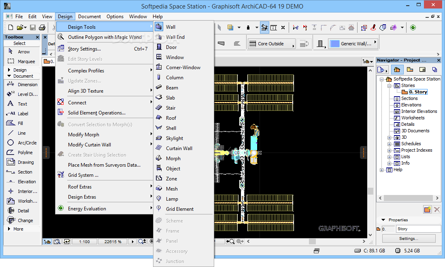This screenshot has height=267, width=445.
Task: Expand the More group in Toolbox
Action: coord(9,229)
